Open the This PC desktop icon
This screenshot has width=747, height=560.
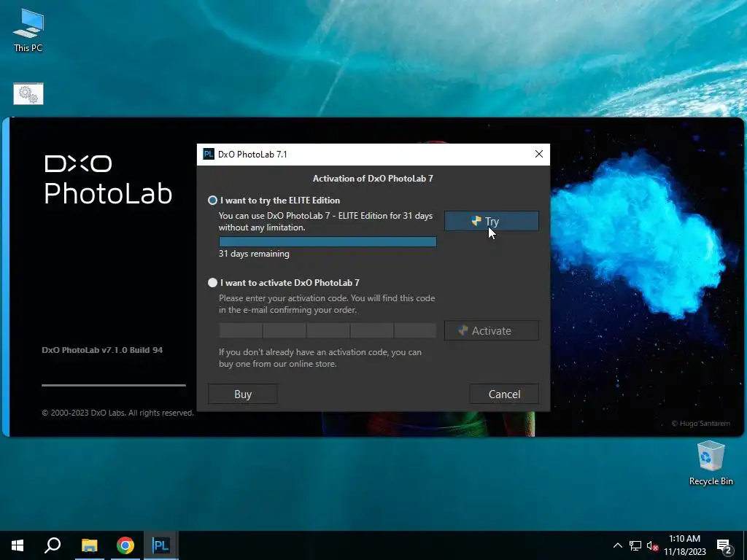pyautogui.click(x=28, y=31)
